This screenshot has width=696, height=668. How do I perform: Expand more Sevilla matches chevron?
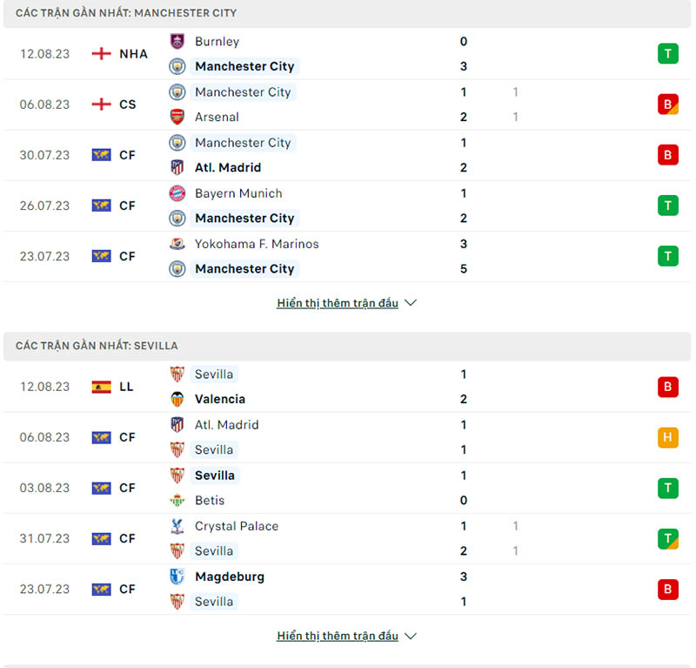(x=411, y=636)
